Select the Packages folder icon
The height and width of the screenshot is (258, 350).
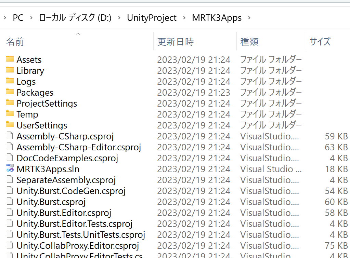tap(10, 92)
